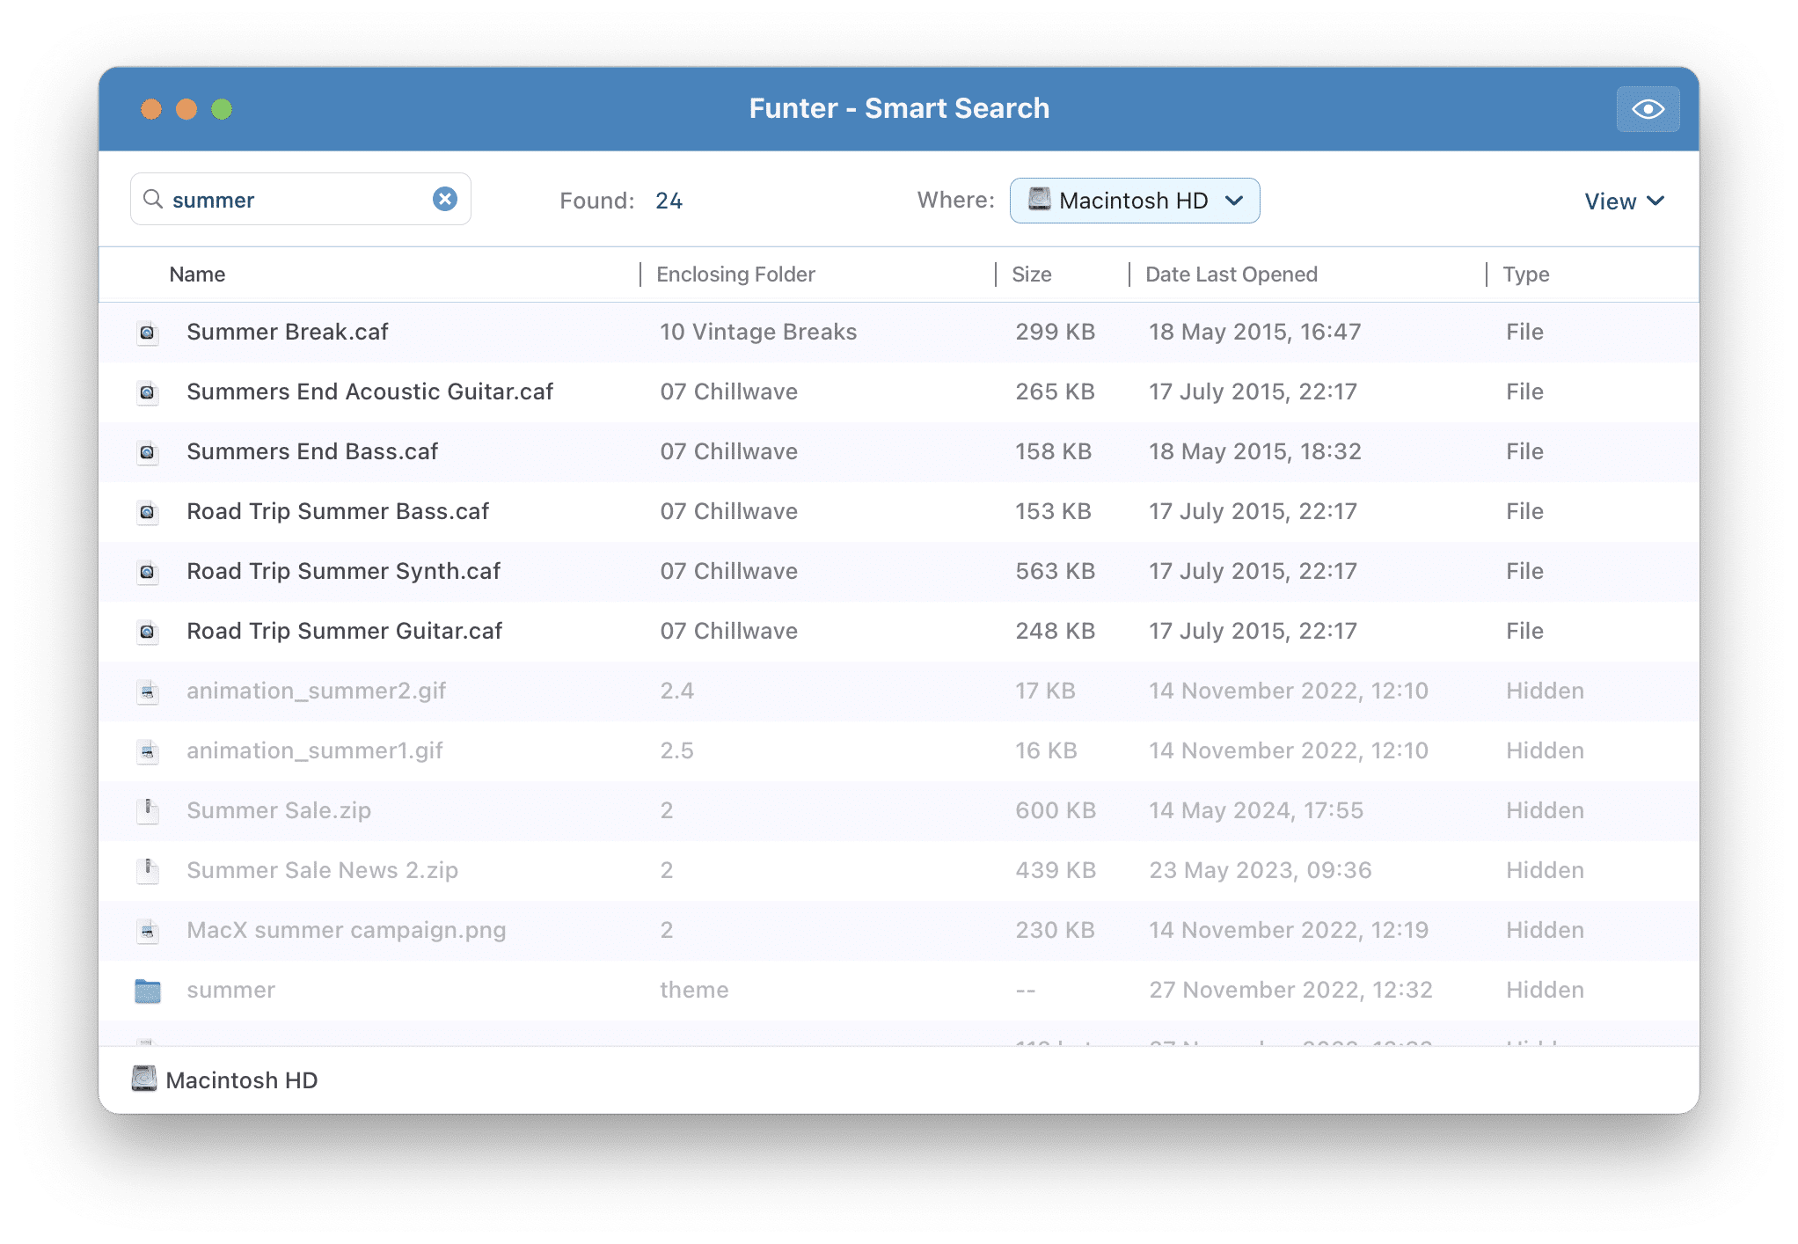Click the Summer Break.caf file icon

(x=148, y=333)
